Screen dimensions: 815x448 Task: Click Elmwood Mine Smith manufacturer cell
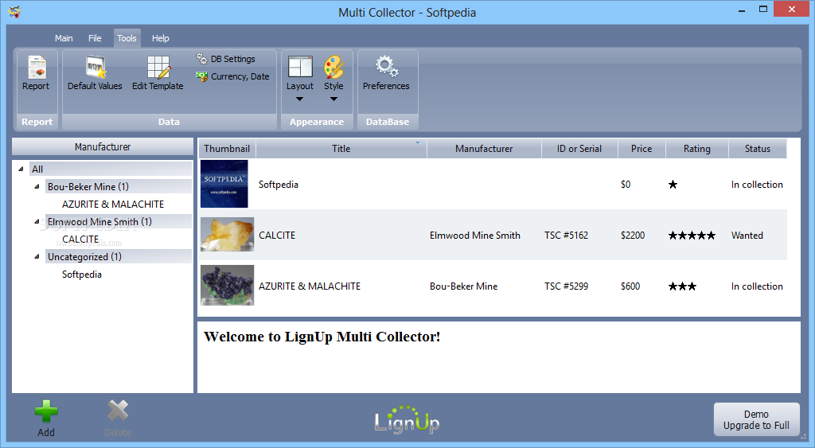(x=474, y=236)
